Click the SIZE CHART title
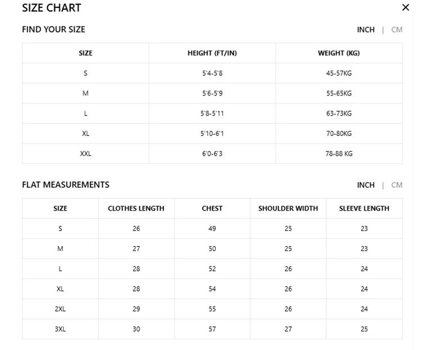 point(52,8)
